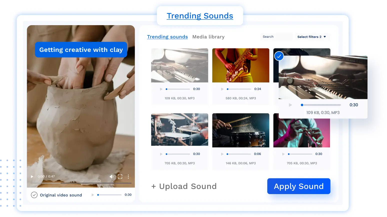Play the enlarged piano track preview
This screenshot has width=387, height=217.
(290, 105)
